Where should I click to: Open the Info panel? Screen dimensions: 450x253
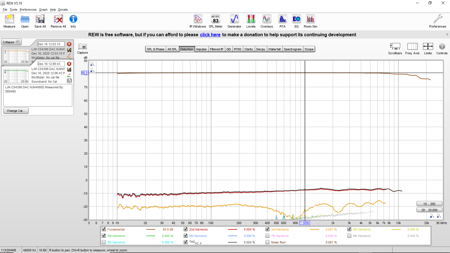click(73, 21)
